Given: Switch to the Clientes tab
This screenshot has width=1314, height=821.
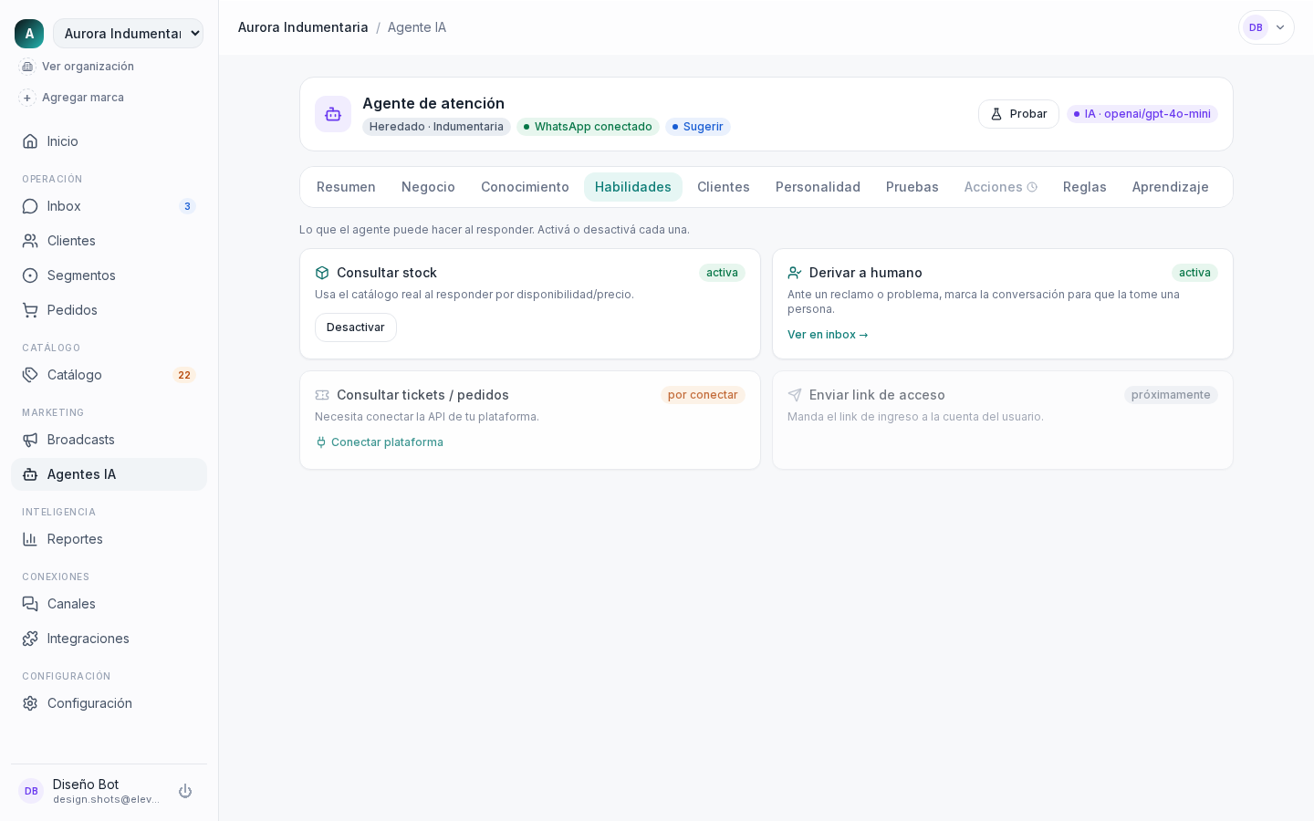Looking at the screenshot, I should pos(724,187).
